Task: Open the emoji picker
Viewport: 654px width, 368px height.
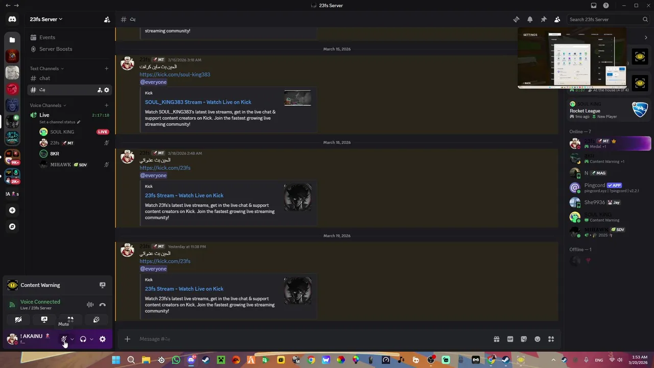Action: (538, 339)
